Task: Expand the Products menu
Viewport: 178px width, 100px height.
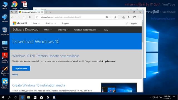Action: tap(51, 23)
